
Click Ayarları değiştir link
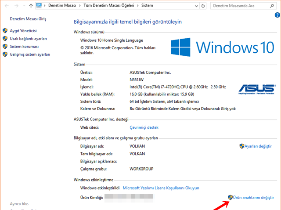click(x=258, y=146)
